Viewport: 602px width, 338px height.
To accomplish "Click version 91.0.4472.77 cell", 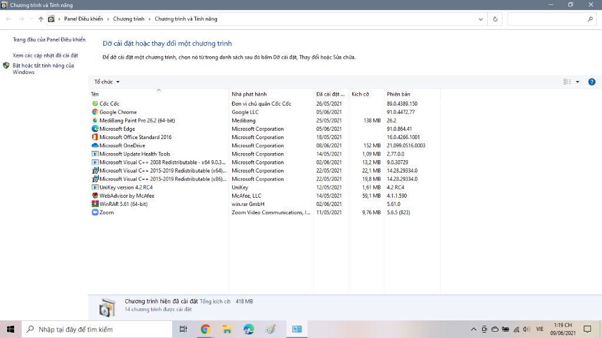I will [401, 112].
